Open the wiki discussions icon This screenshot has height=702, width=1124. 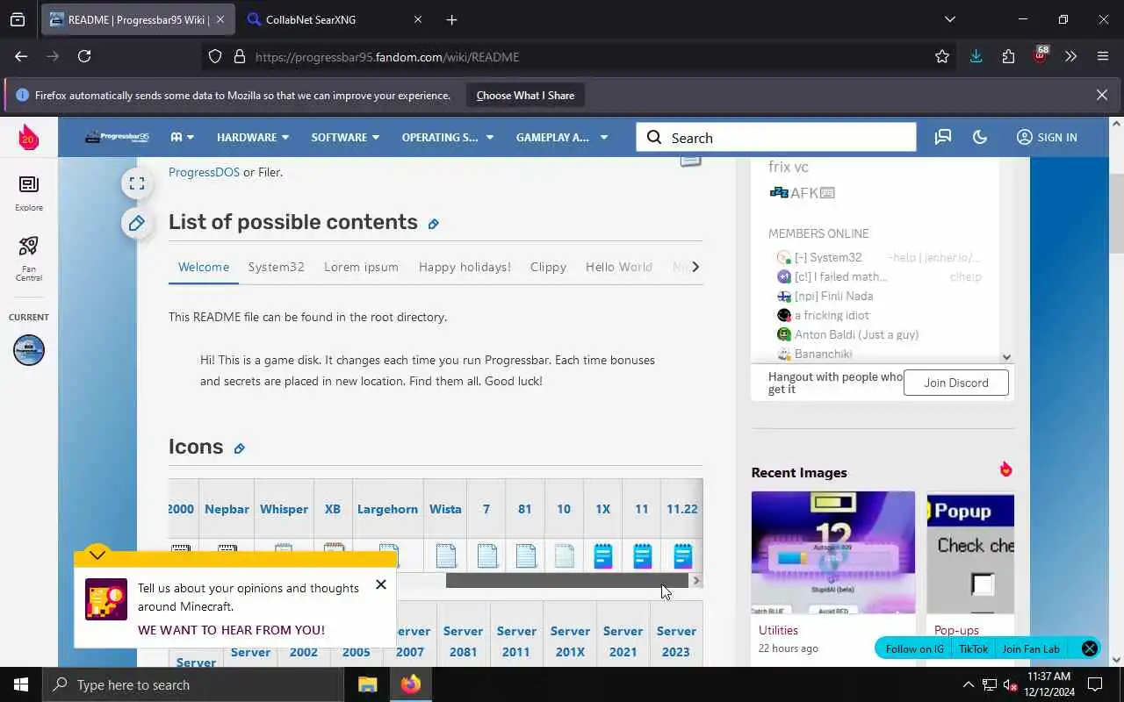pyautogui.click(x=943, y=137)
